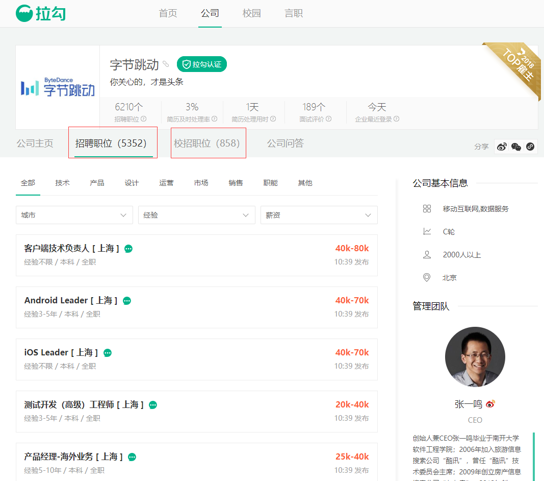Open the 城市 dropdown

[74, 215]
